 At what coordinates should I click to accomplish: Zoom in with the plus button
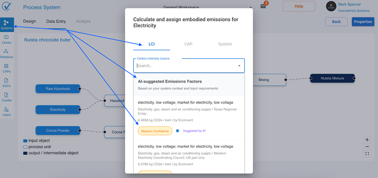[367, 140]
